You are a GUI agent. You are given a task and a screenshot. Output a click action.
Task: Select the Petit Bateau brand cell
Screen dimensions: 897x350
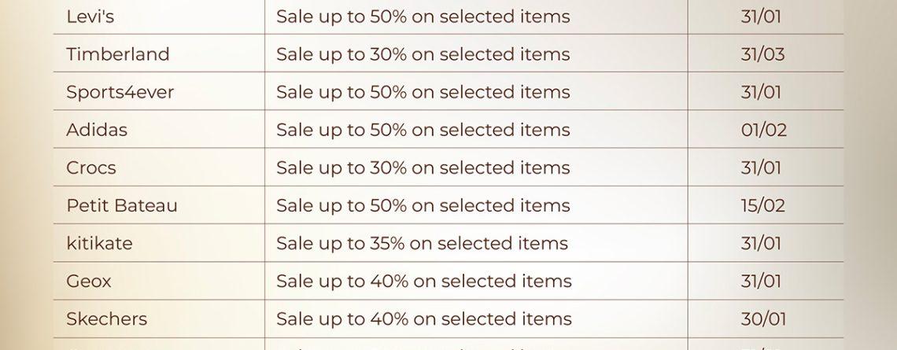click(x=122, y=205)
